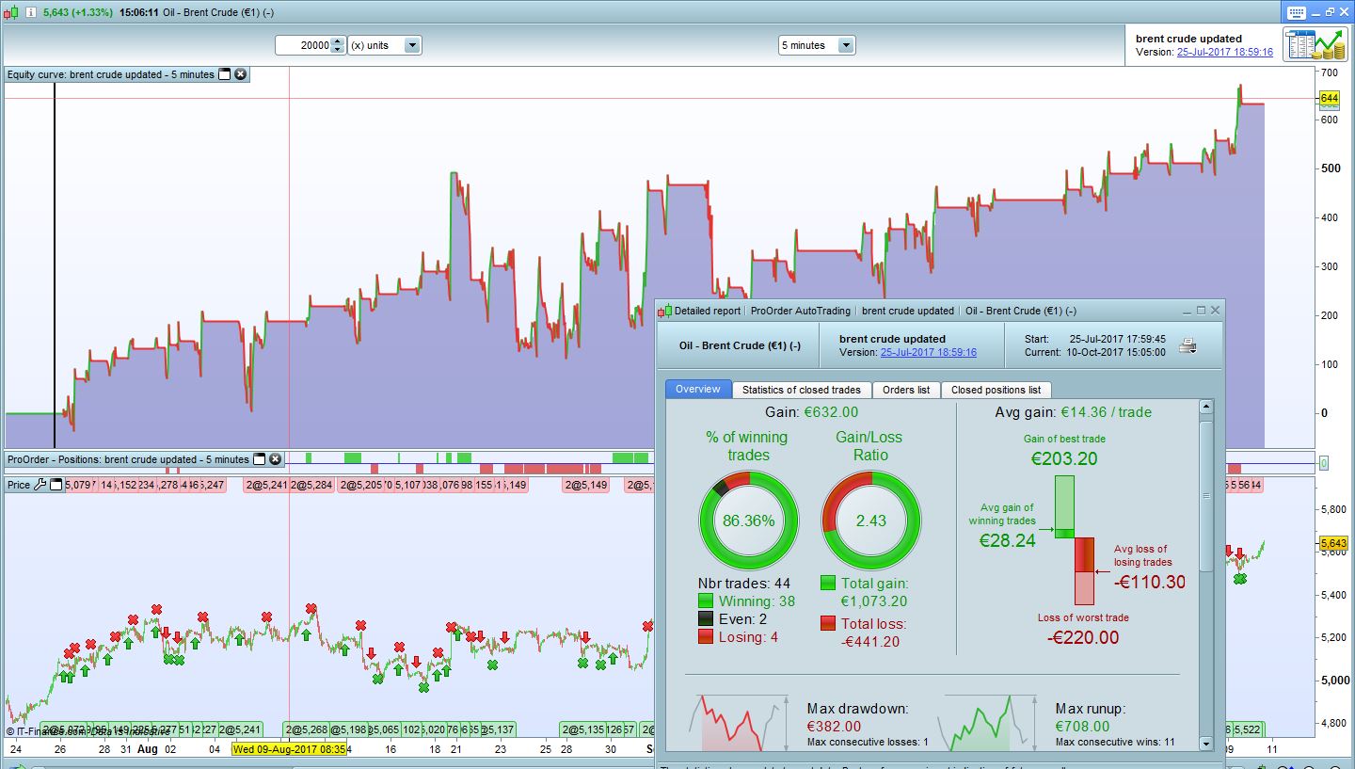
Task: Click the -€110.30 average loss value
Action: pyautogui.click(x=1150, y=583)
